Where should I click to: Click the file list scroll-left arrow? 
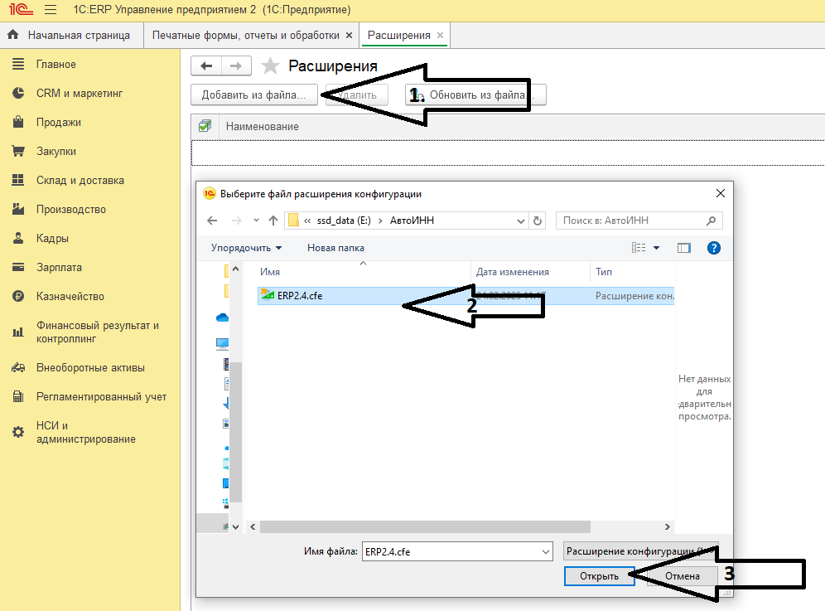(x=253, y=526)
